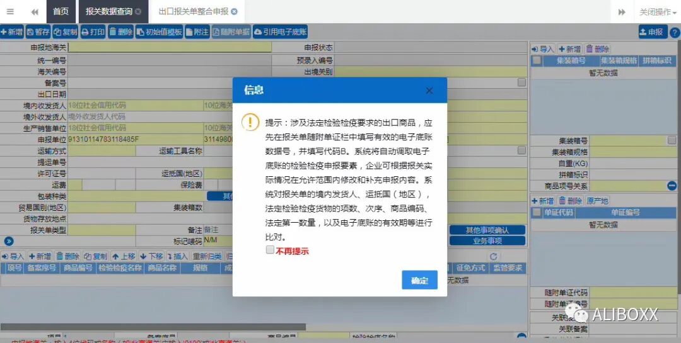Click the 境外收发货人 code field
Screen dimensions: 681x343
(150, 117)
